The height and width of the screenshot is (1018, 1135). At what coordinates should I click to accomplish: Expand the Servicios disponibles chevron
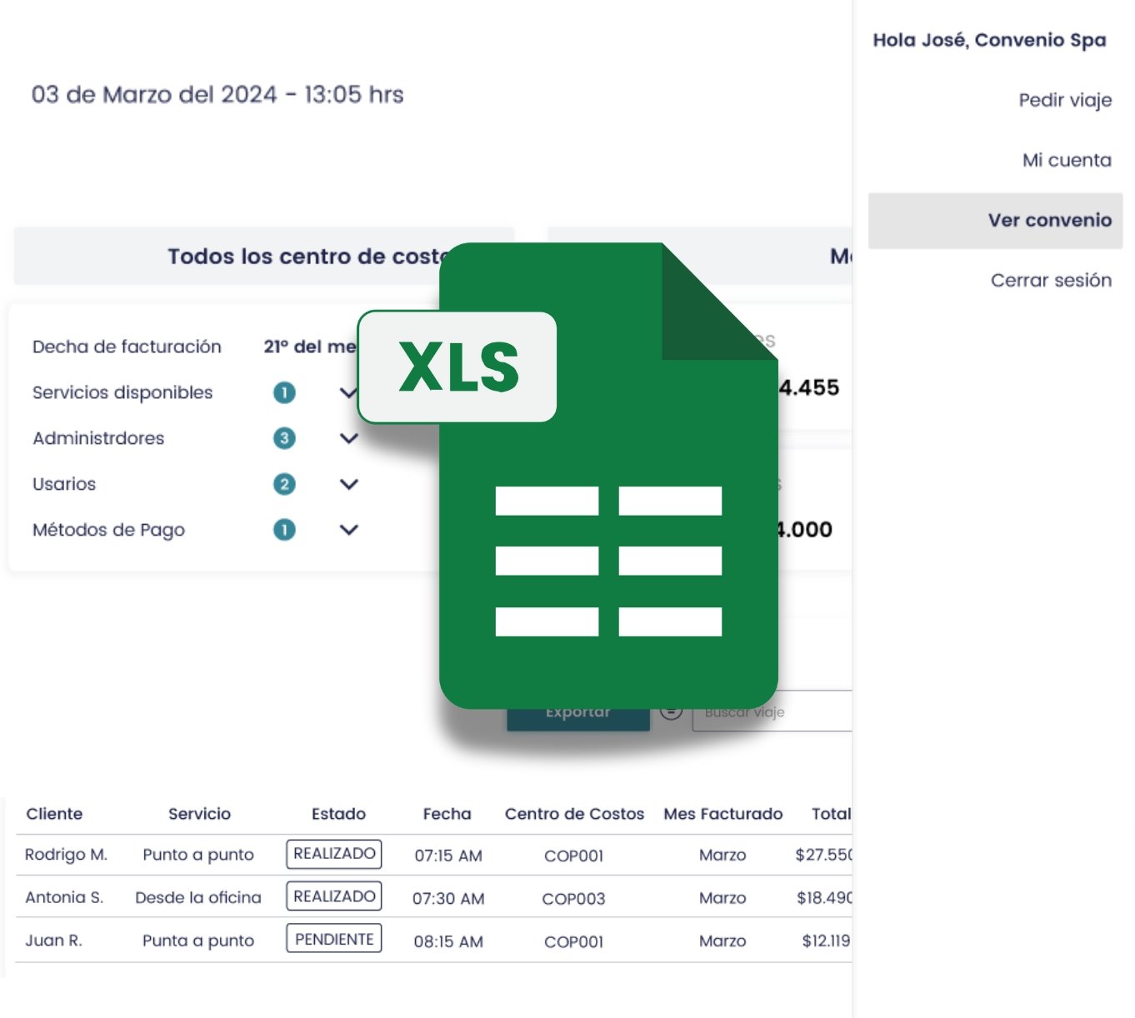pyautogui.click(x=349, y=392)
